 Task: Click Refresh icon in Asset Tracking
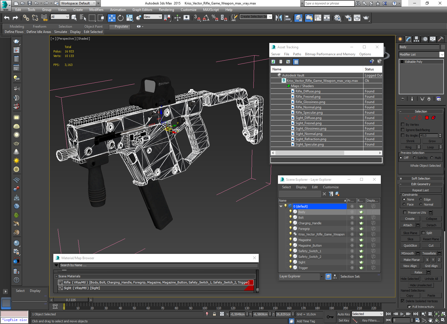point(274,62)
